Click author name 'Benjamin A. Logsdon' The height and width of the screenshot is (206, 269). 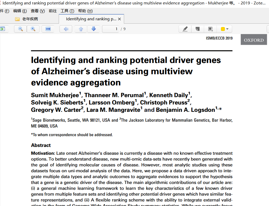coord(185,110)
